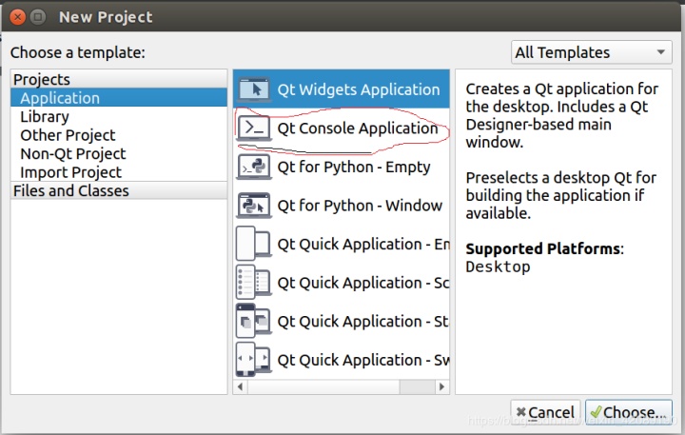Click the right arrow of template list scrollbar

click(442, 386)
